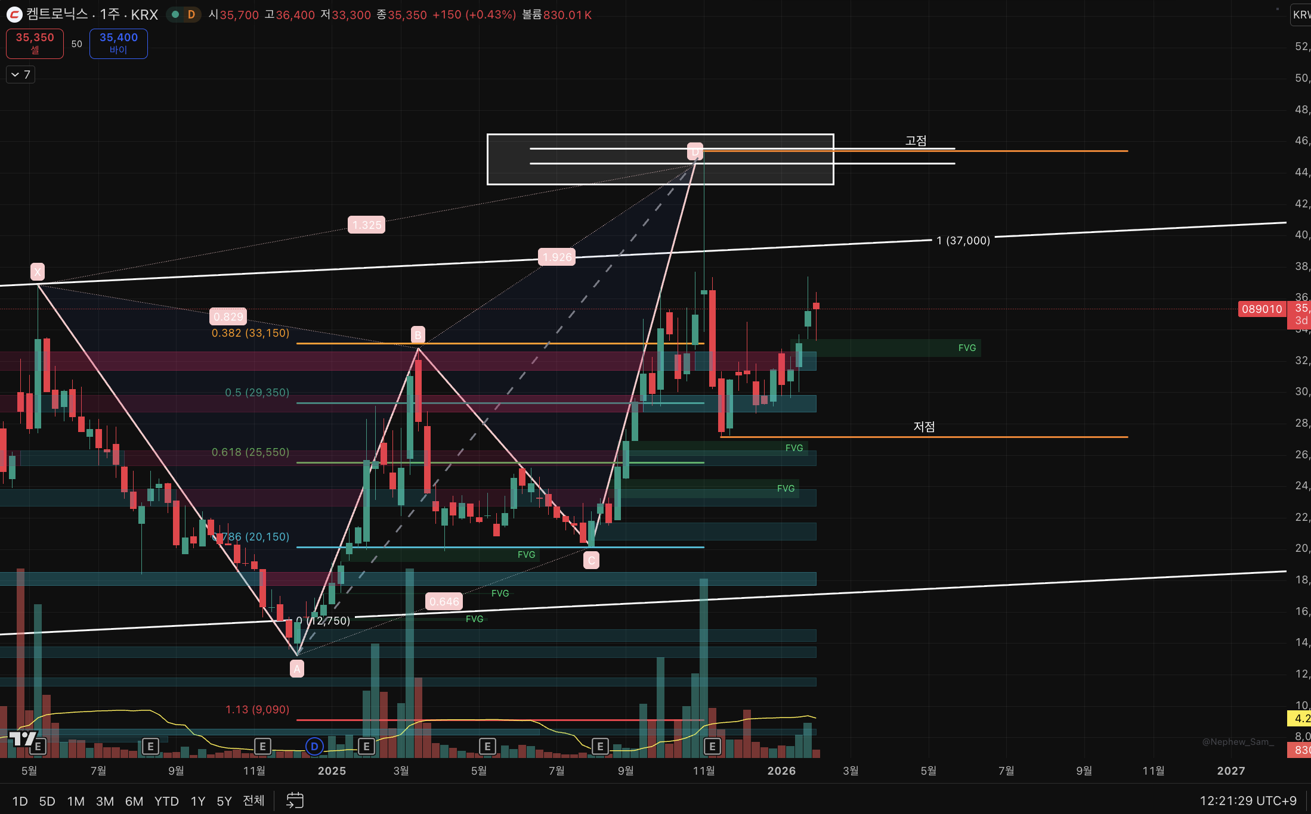Select the 6M time range
1311x814 pixels.
(x=134, y=801)
